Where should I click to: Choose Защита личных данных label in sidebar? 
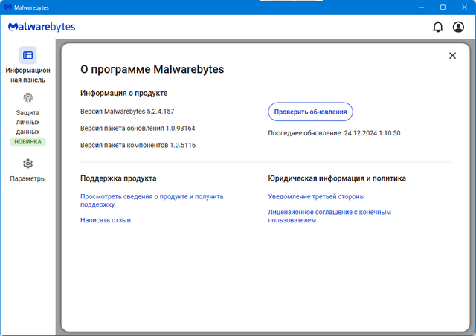pyautogui.click(x=28, y=122)
